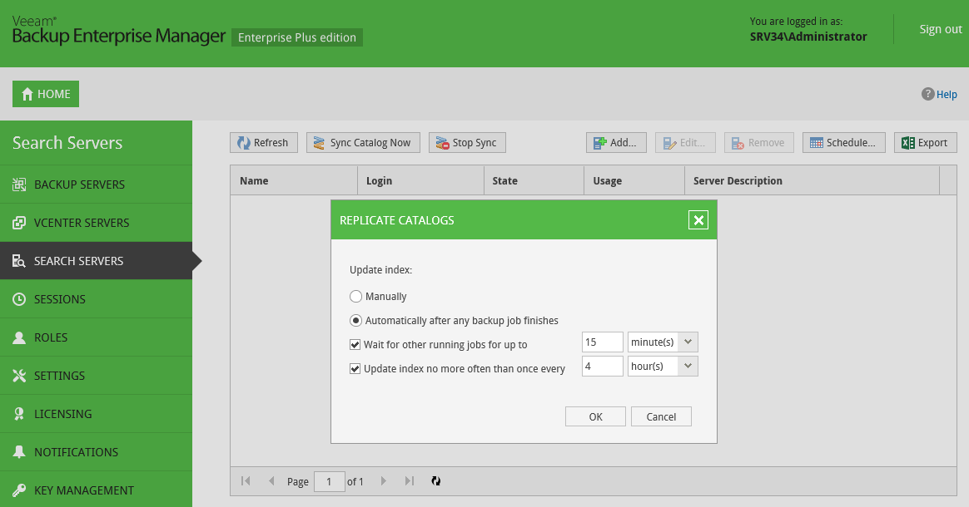The image size is (969, 507).
Task: Sort by the Server Description column header
Action: pyautogui.click(x=812, y=180)
